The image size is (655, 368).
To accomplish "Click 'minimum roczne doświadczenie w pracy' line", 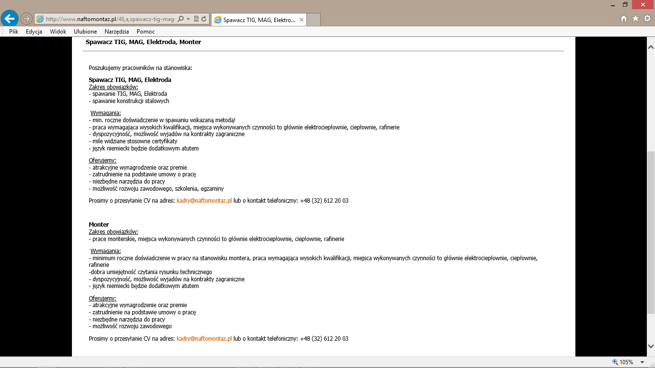I will pyautogui.click(x=313, y=262).
